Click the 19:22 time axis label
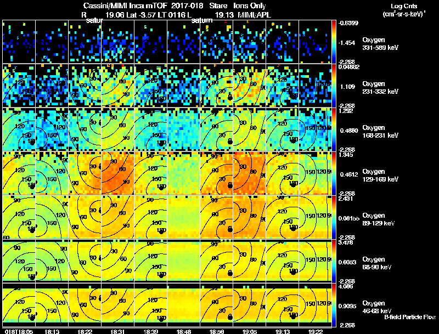The image size is (439, 334). 315,332
